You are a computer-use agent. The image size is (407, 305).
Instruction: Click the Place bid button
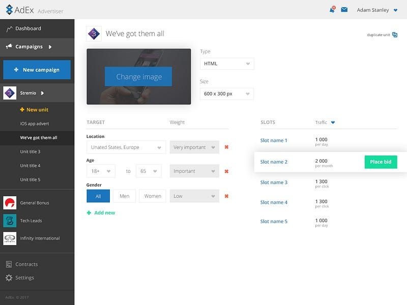point(381,162)
